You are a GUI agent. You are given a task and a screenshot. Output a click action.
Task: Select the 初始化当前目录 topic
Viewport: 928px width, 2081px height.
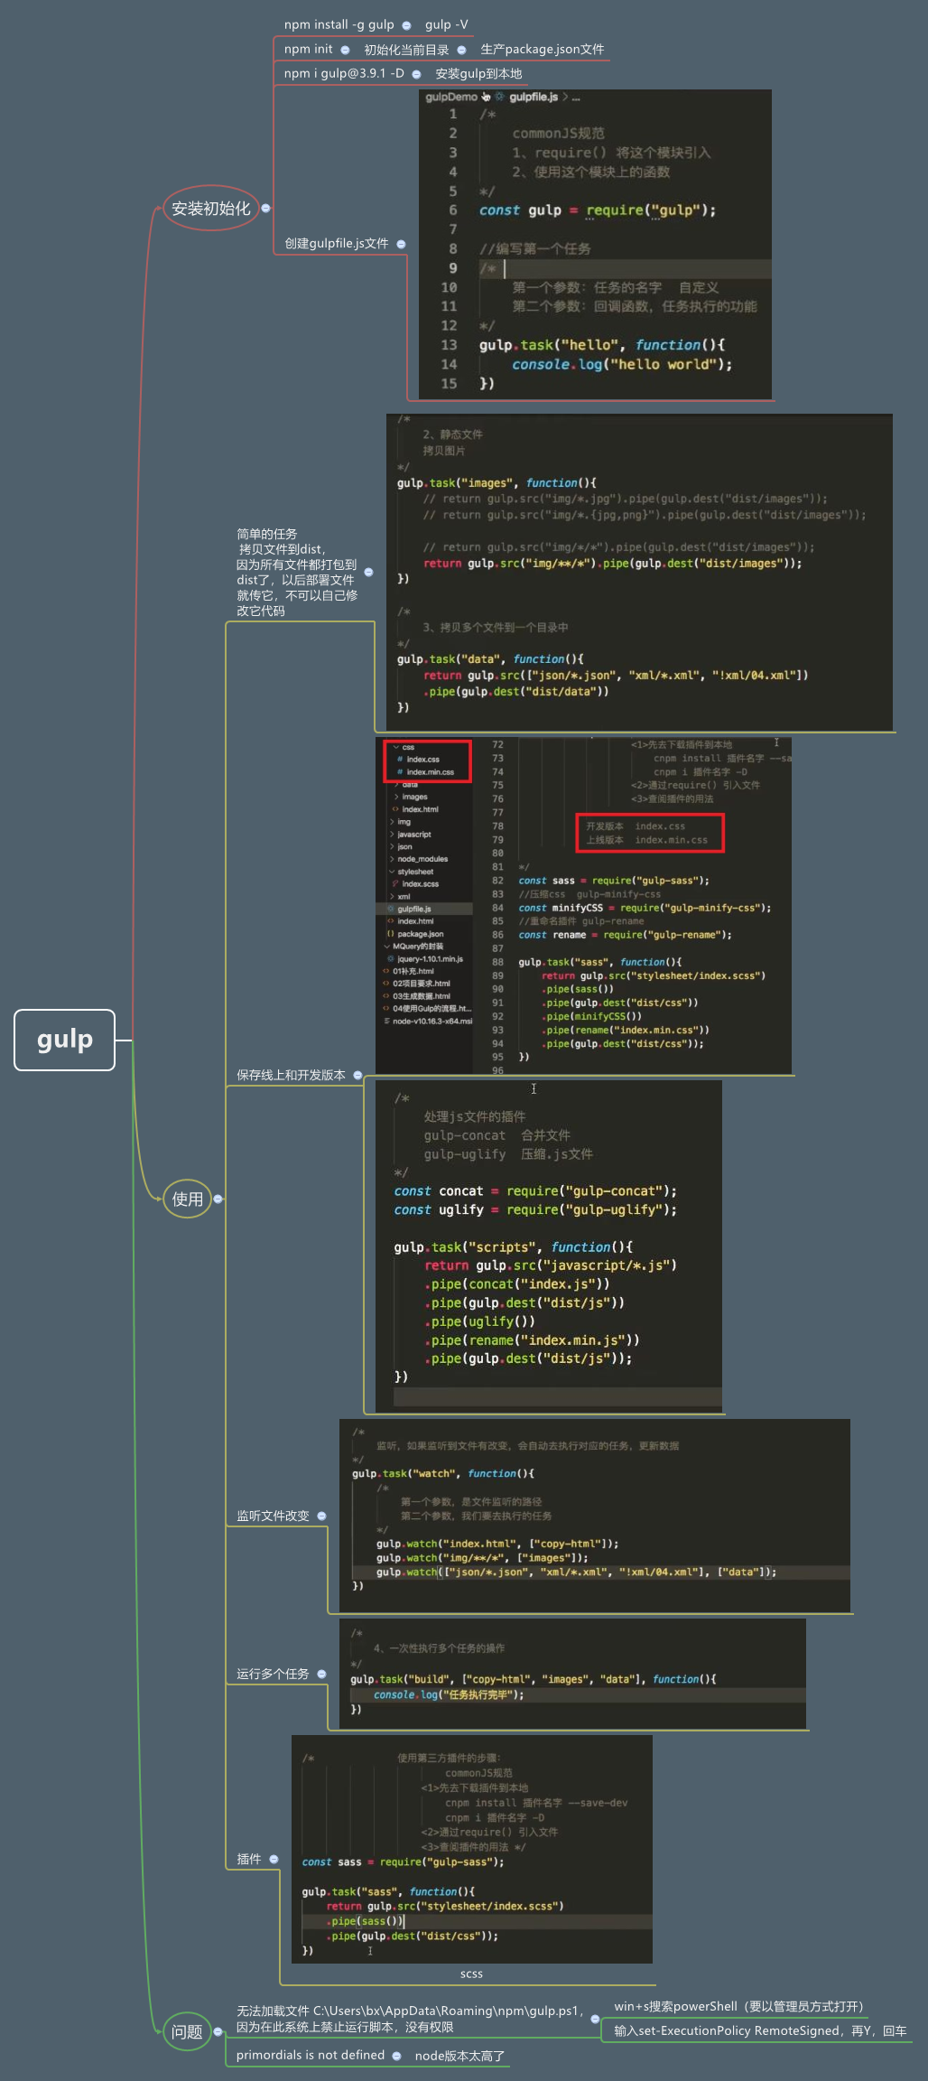click(406, 50)
